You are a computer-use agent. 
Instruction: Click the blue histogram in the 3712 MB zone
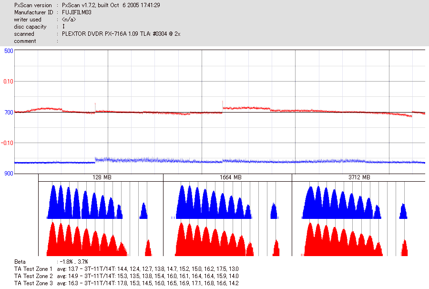(x=354, y=202)
